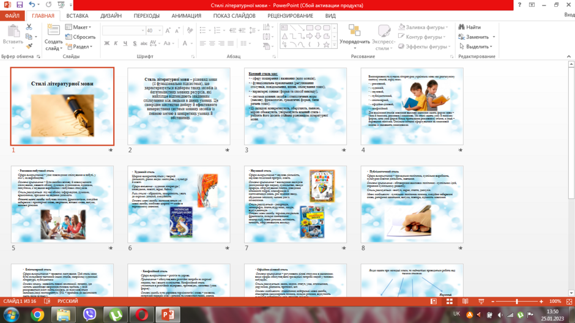This screenshot has height=323, width=575.
Task: Save the presentation with the floppy icon
Action: point(20,5)
